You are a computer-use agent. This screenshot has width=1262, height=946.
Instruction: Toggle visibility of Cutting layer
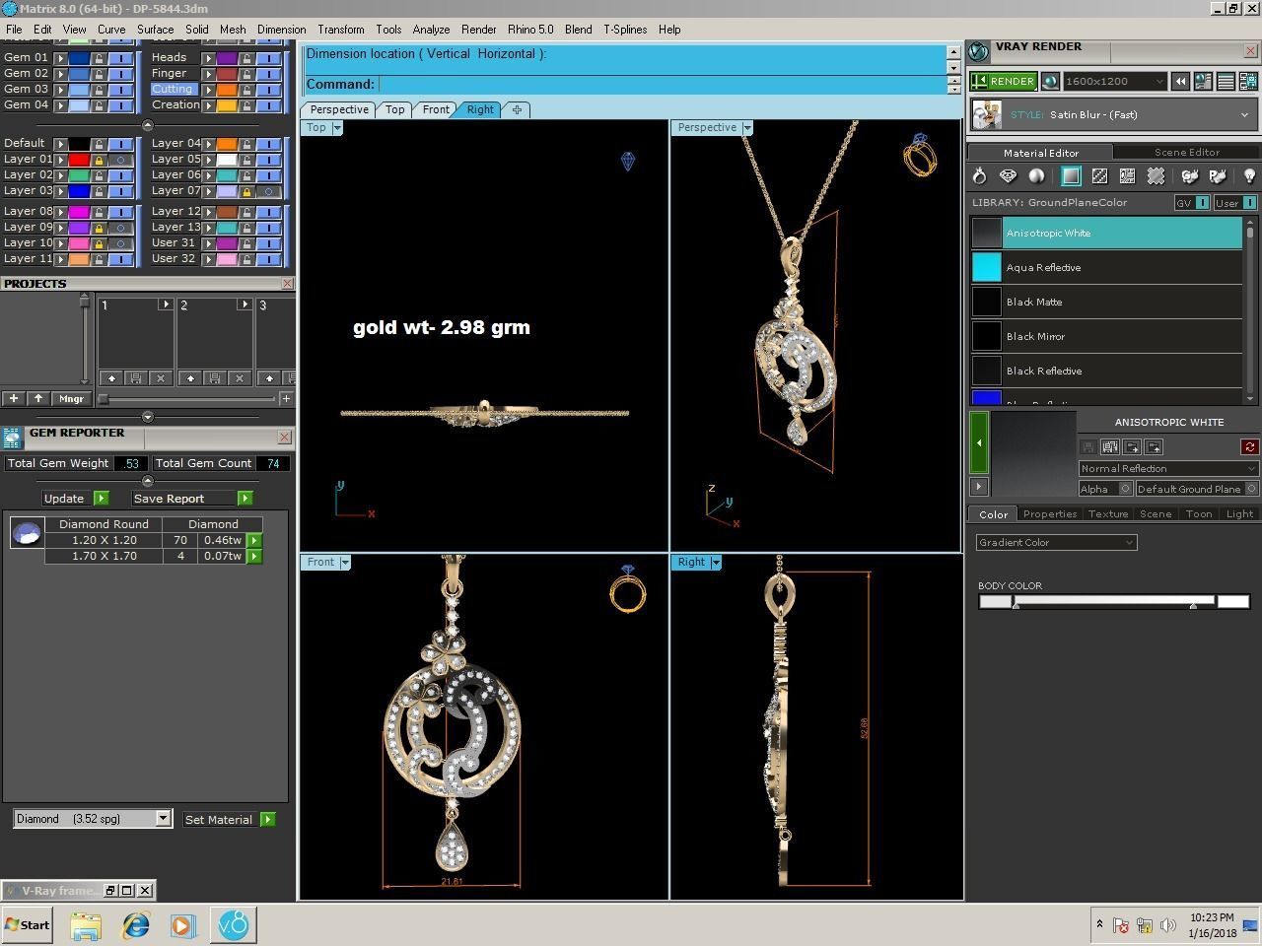tap(269, 90)
